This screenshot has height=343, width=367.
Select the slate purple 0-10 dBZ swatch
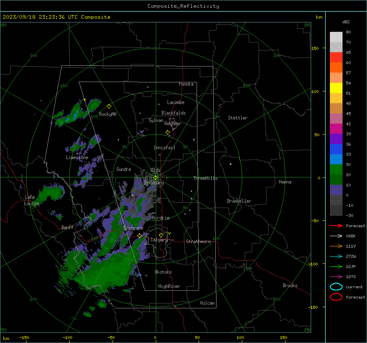336,190
